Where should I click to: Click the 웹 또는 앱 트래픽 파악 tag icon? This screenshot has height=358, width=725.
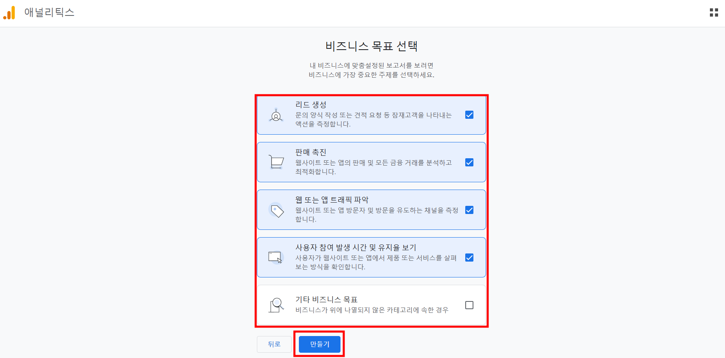click(x=277, y=210)
